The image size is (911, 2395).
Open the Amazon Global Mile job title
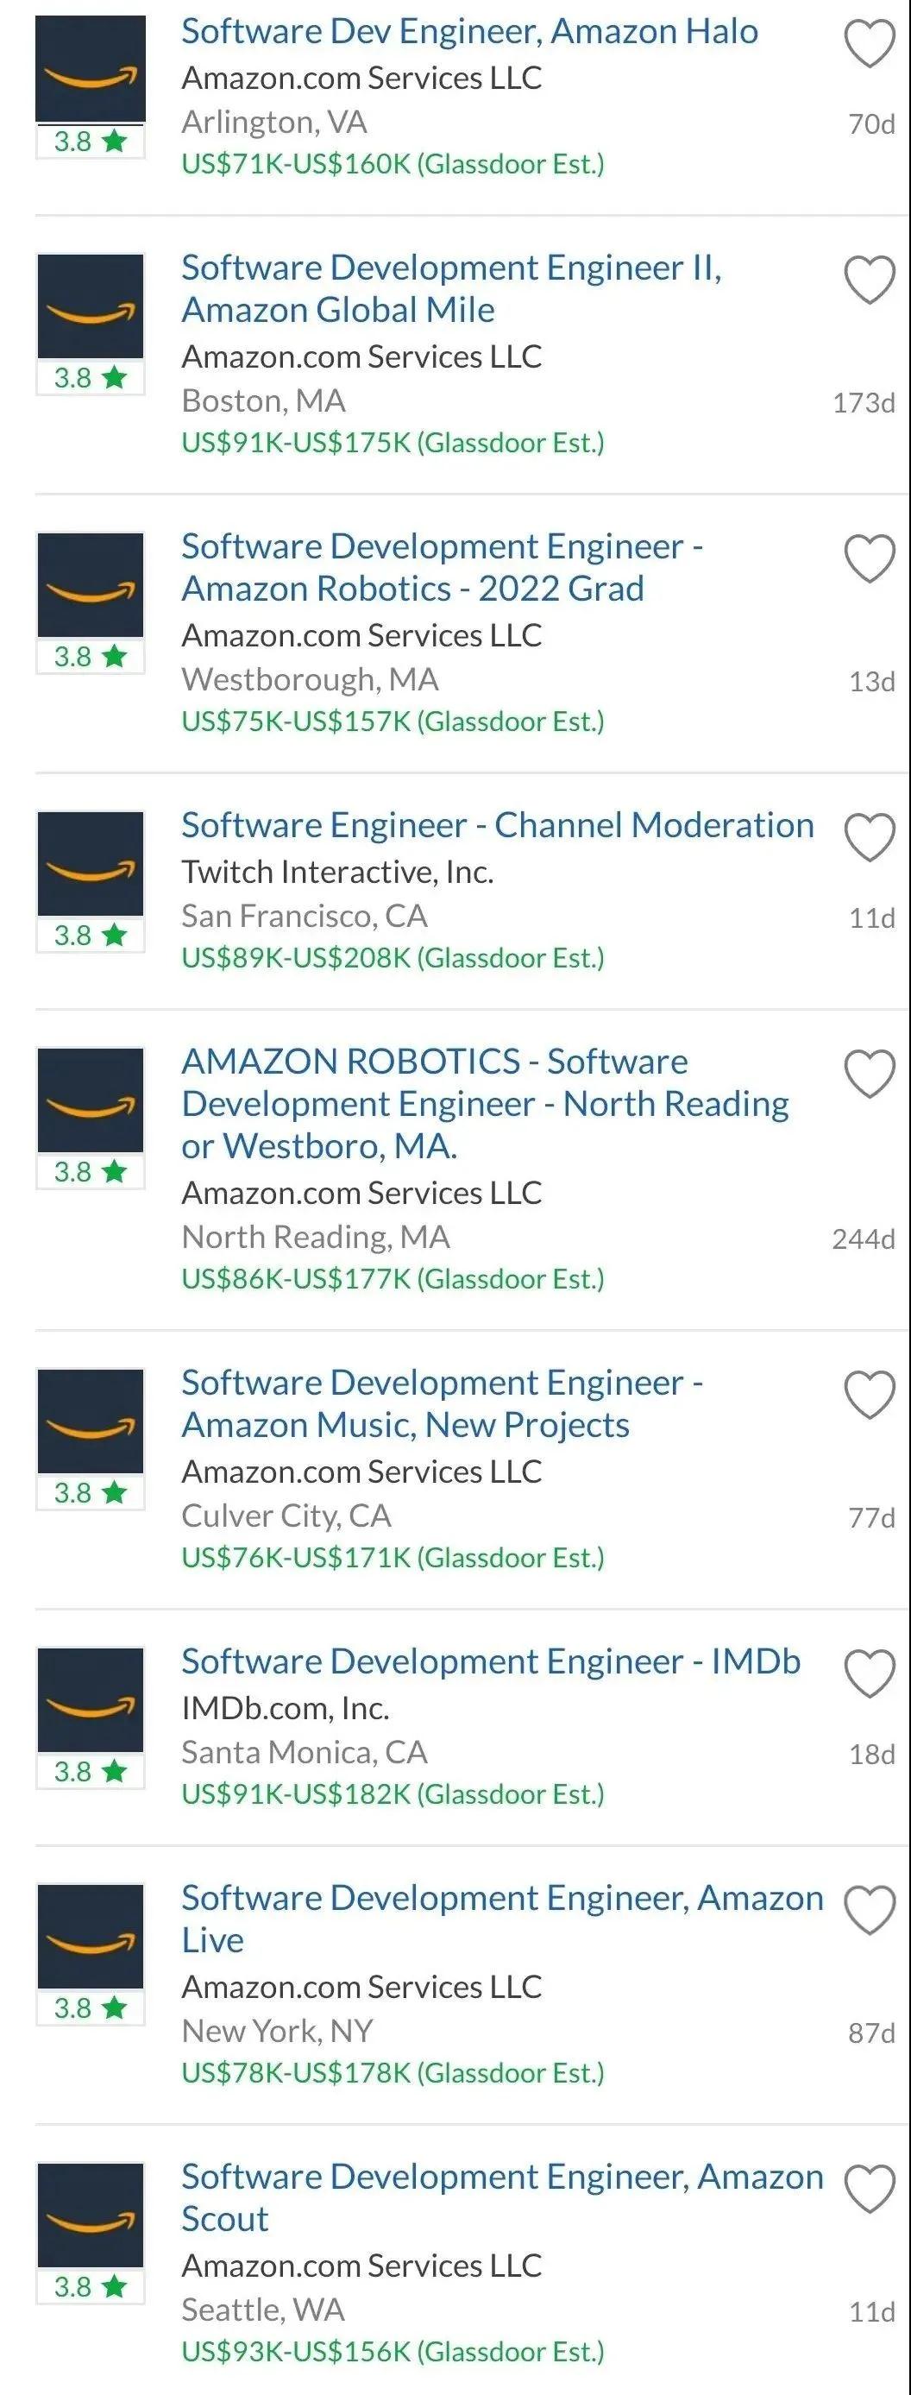(x=451, y=288)
